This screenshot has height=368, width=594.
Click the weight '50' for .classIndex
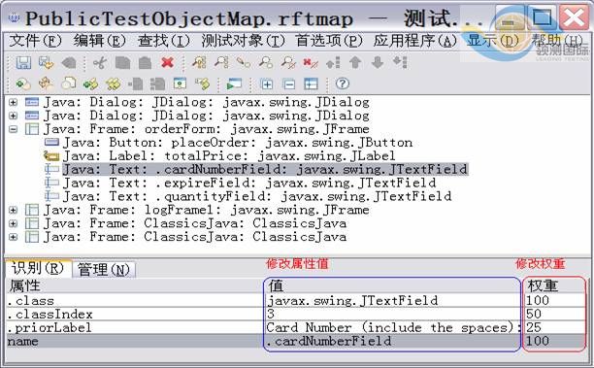554,315
